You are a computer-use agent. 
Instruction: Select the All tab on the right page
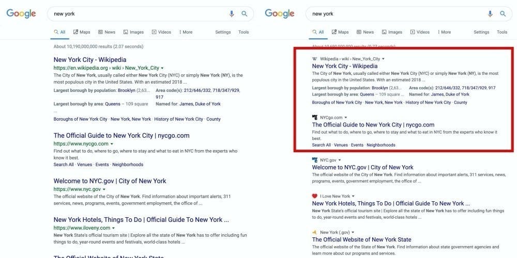318,32
